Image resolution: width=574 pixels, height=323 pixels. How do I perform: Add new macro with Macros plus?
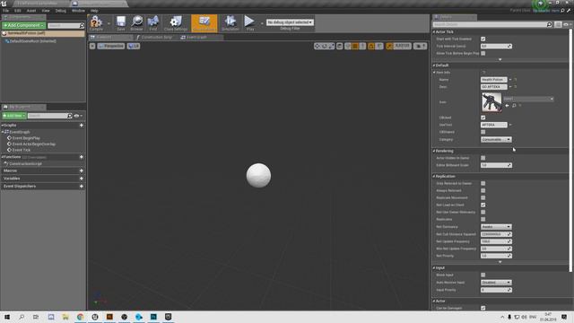[x=82, y=170]
